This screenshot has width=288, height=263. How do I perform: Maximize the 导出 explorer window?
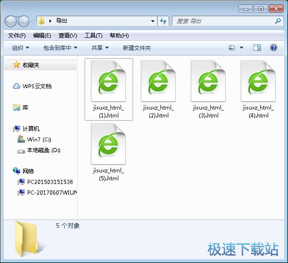tap(261, 9)
